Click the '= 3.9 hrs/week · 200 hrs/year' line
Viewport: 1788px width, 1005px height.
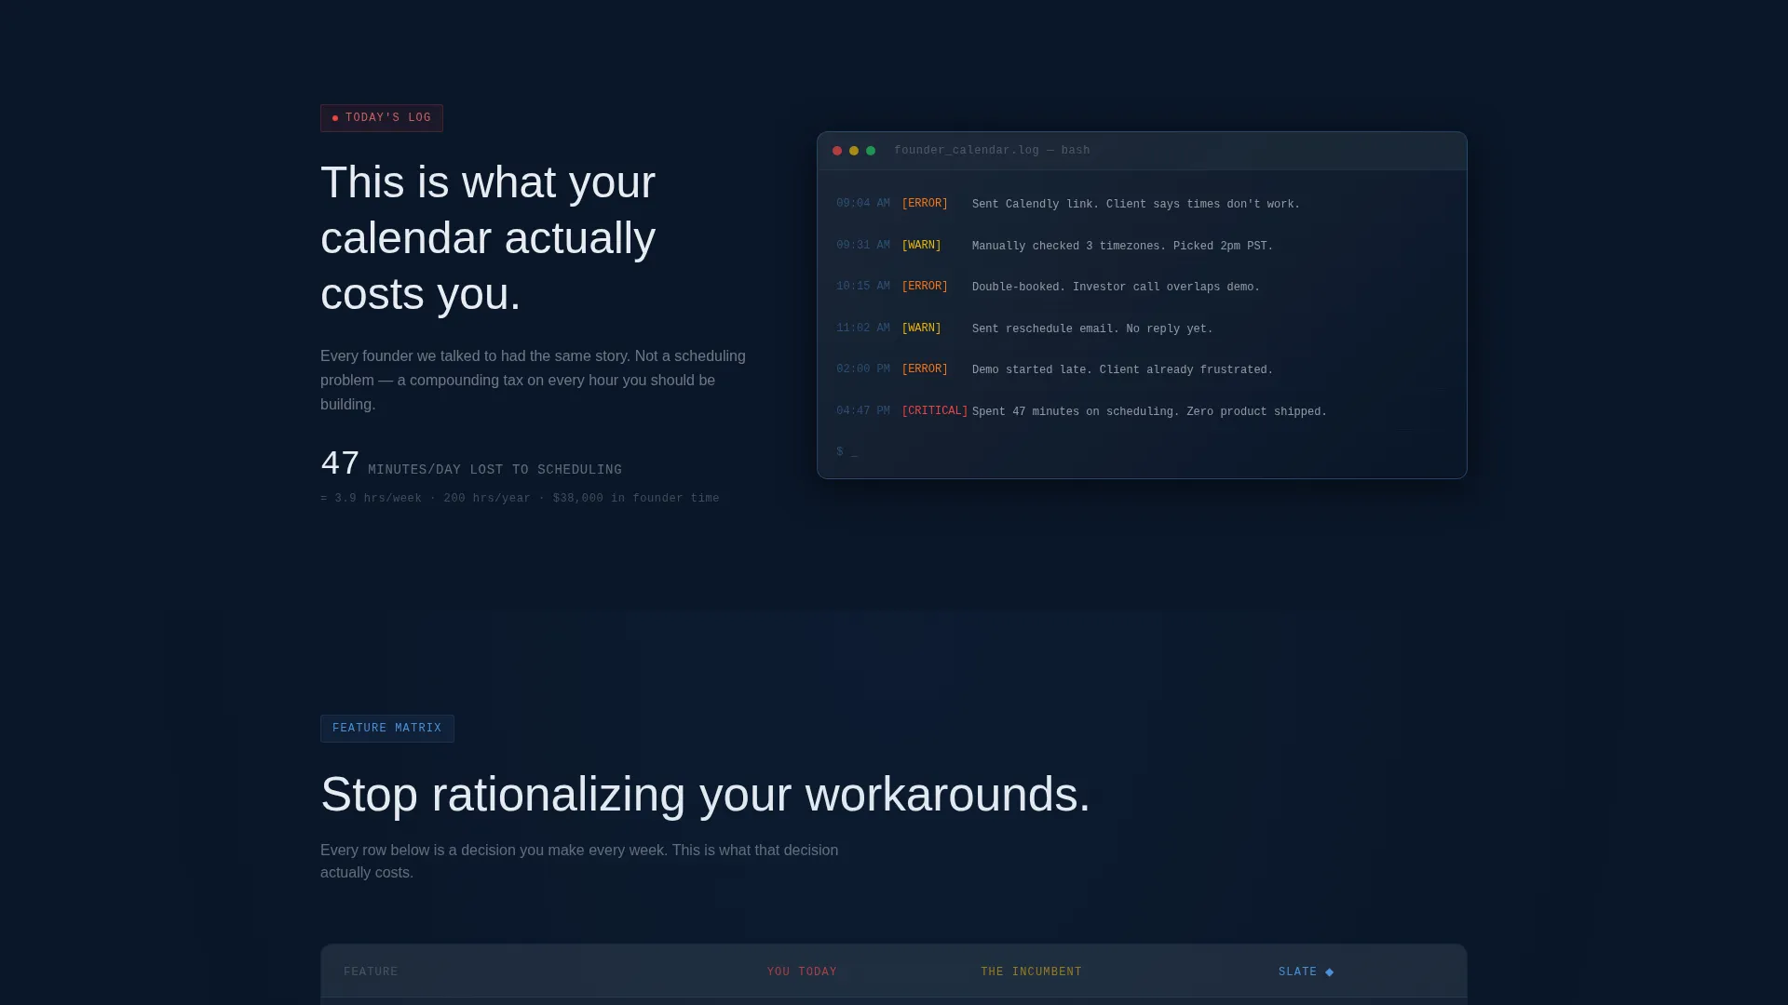coord(520,499)
